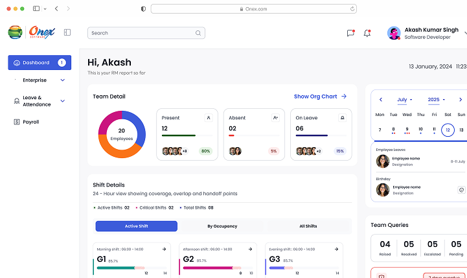The image size is (467, 278).
Task: Click the search magnifier icon
Action: pyautogui.click(x=198, y=33)
